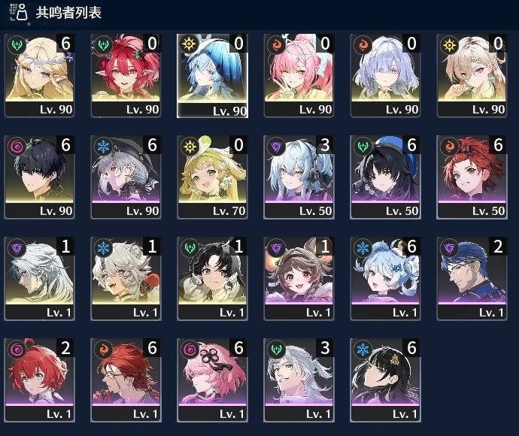Select the brown-haired girl with headband Lv. 1
The height and width of the screenshot is (436, 519).
pyautogui.click(x=299, y=279)
